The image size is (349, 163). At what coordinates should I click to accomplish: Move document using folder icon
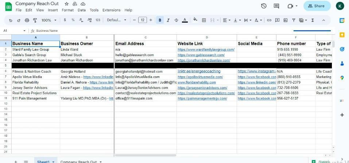[75, 4]
